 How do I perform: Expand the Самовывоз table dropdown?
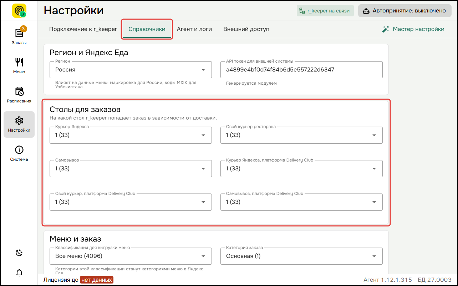pyautogui.click(x=131, y=169)
